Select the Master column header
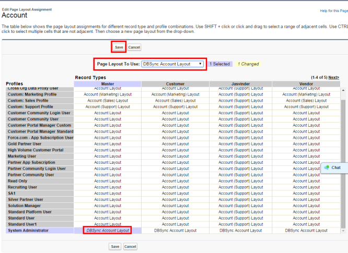This screenshot has height=253, width=348. click(108, 83)
